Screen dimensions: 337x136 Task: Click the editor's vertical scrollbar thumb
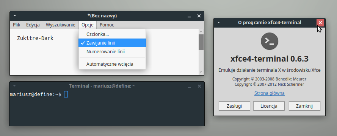[x=201, y=42]
